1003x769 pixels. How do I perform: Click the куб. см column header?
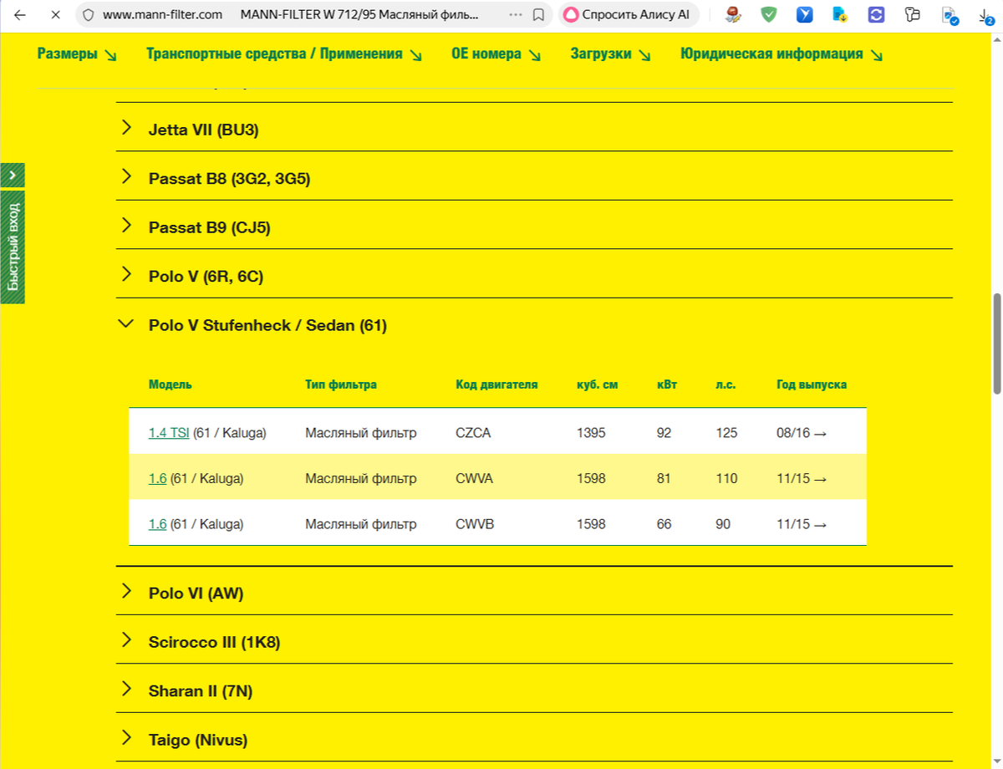[x=597, y=384]
